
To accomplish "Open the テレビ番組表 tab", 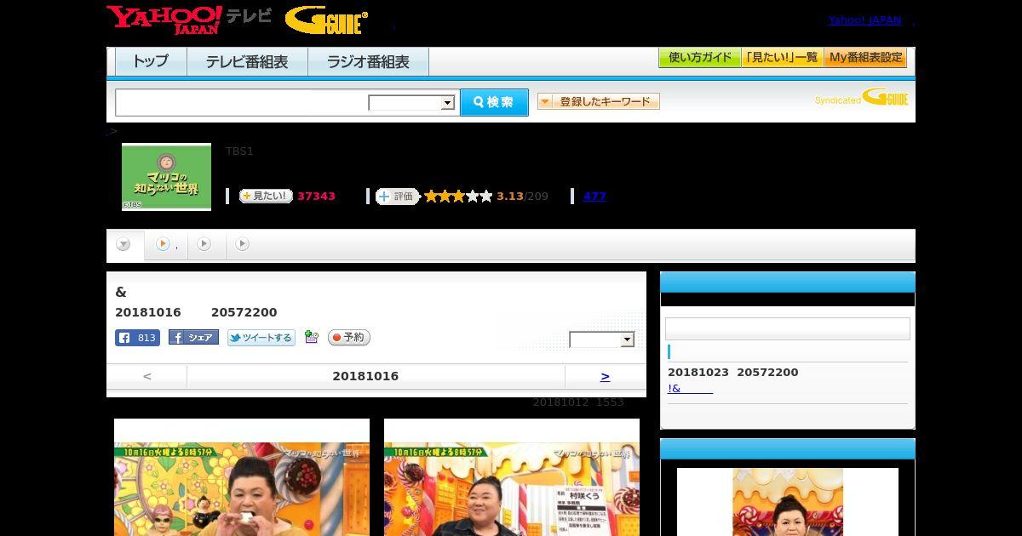I will coord(247,62).
